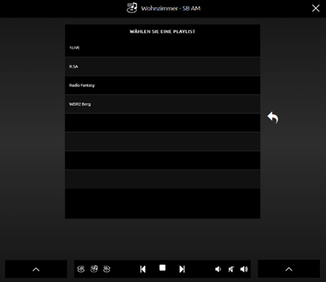
Task: Expand the bottom-left chevron-up panel
Action: click(36, 269)
